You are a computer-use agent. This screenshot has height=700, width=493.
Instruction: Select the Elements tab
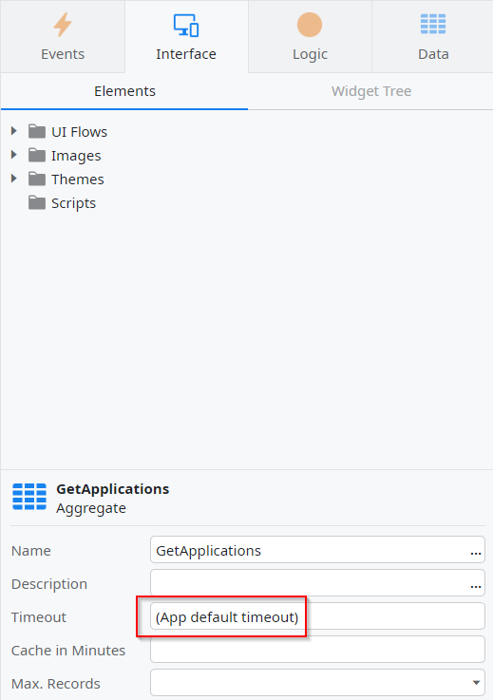[x=124, y=91]
